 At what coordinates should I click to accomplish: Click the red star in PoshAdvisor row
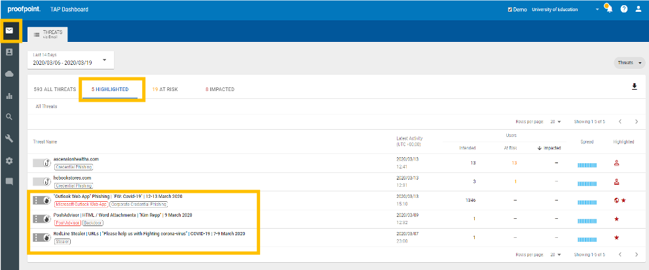click(x=617, y=219)
